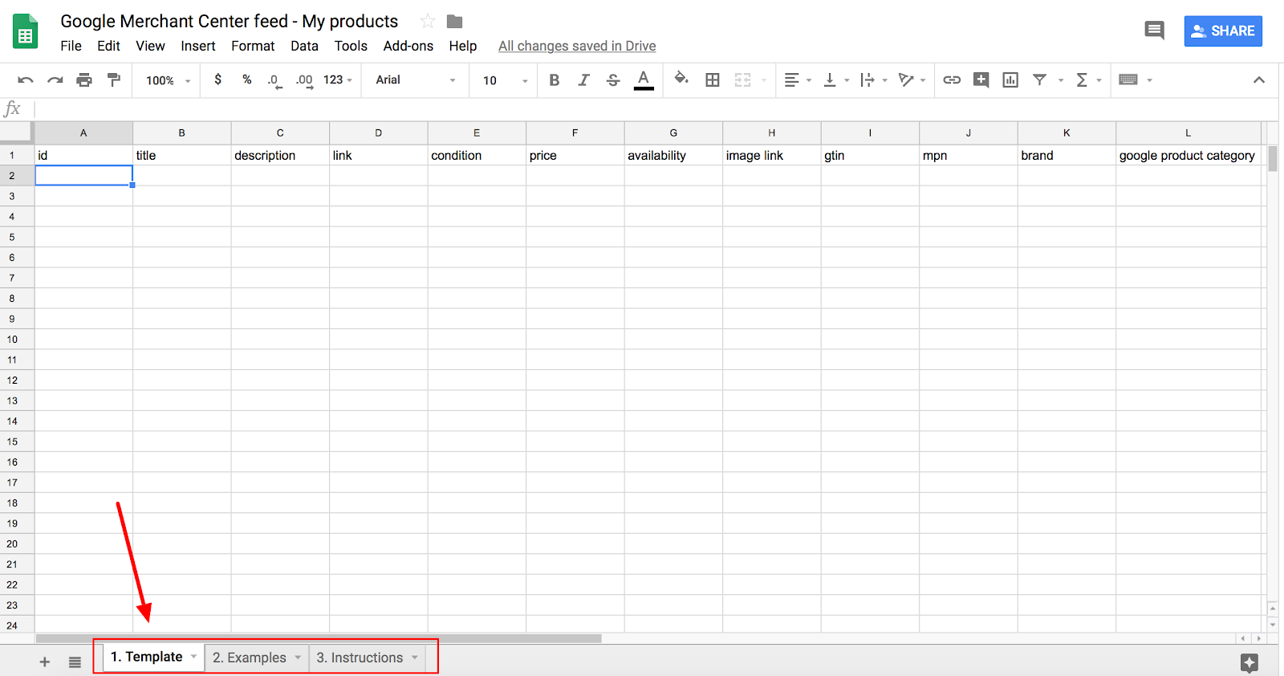Image resolution: width=1284 pixels, height=676 pixels.
Task: Open the View menu
Action: point(150,46)
